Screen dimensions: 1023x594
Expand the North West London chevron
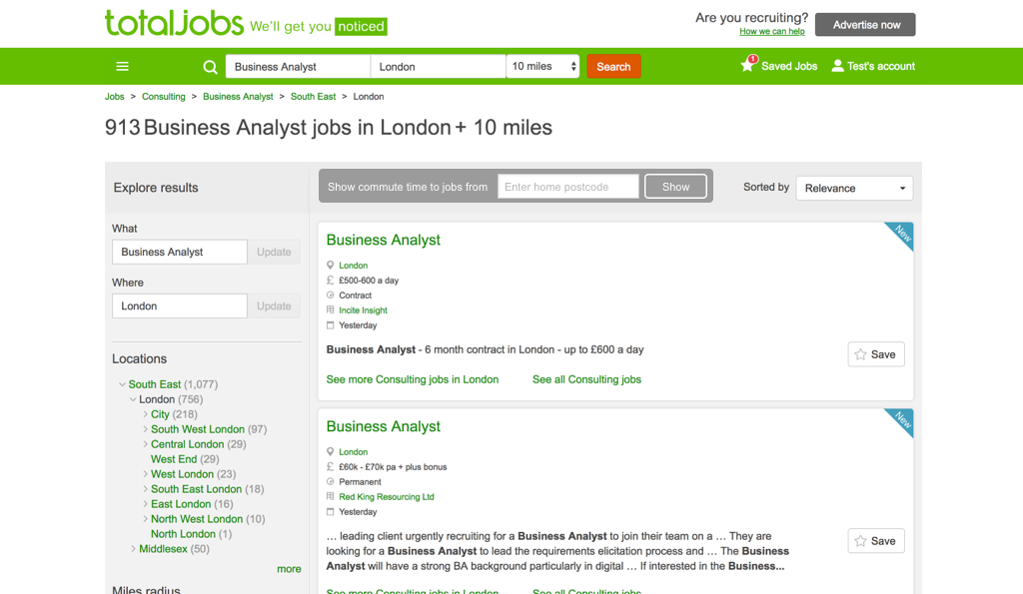click(x=145, y=519)
